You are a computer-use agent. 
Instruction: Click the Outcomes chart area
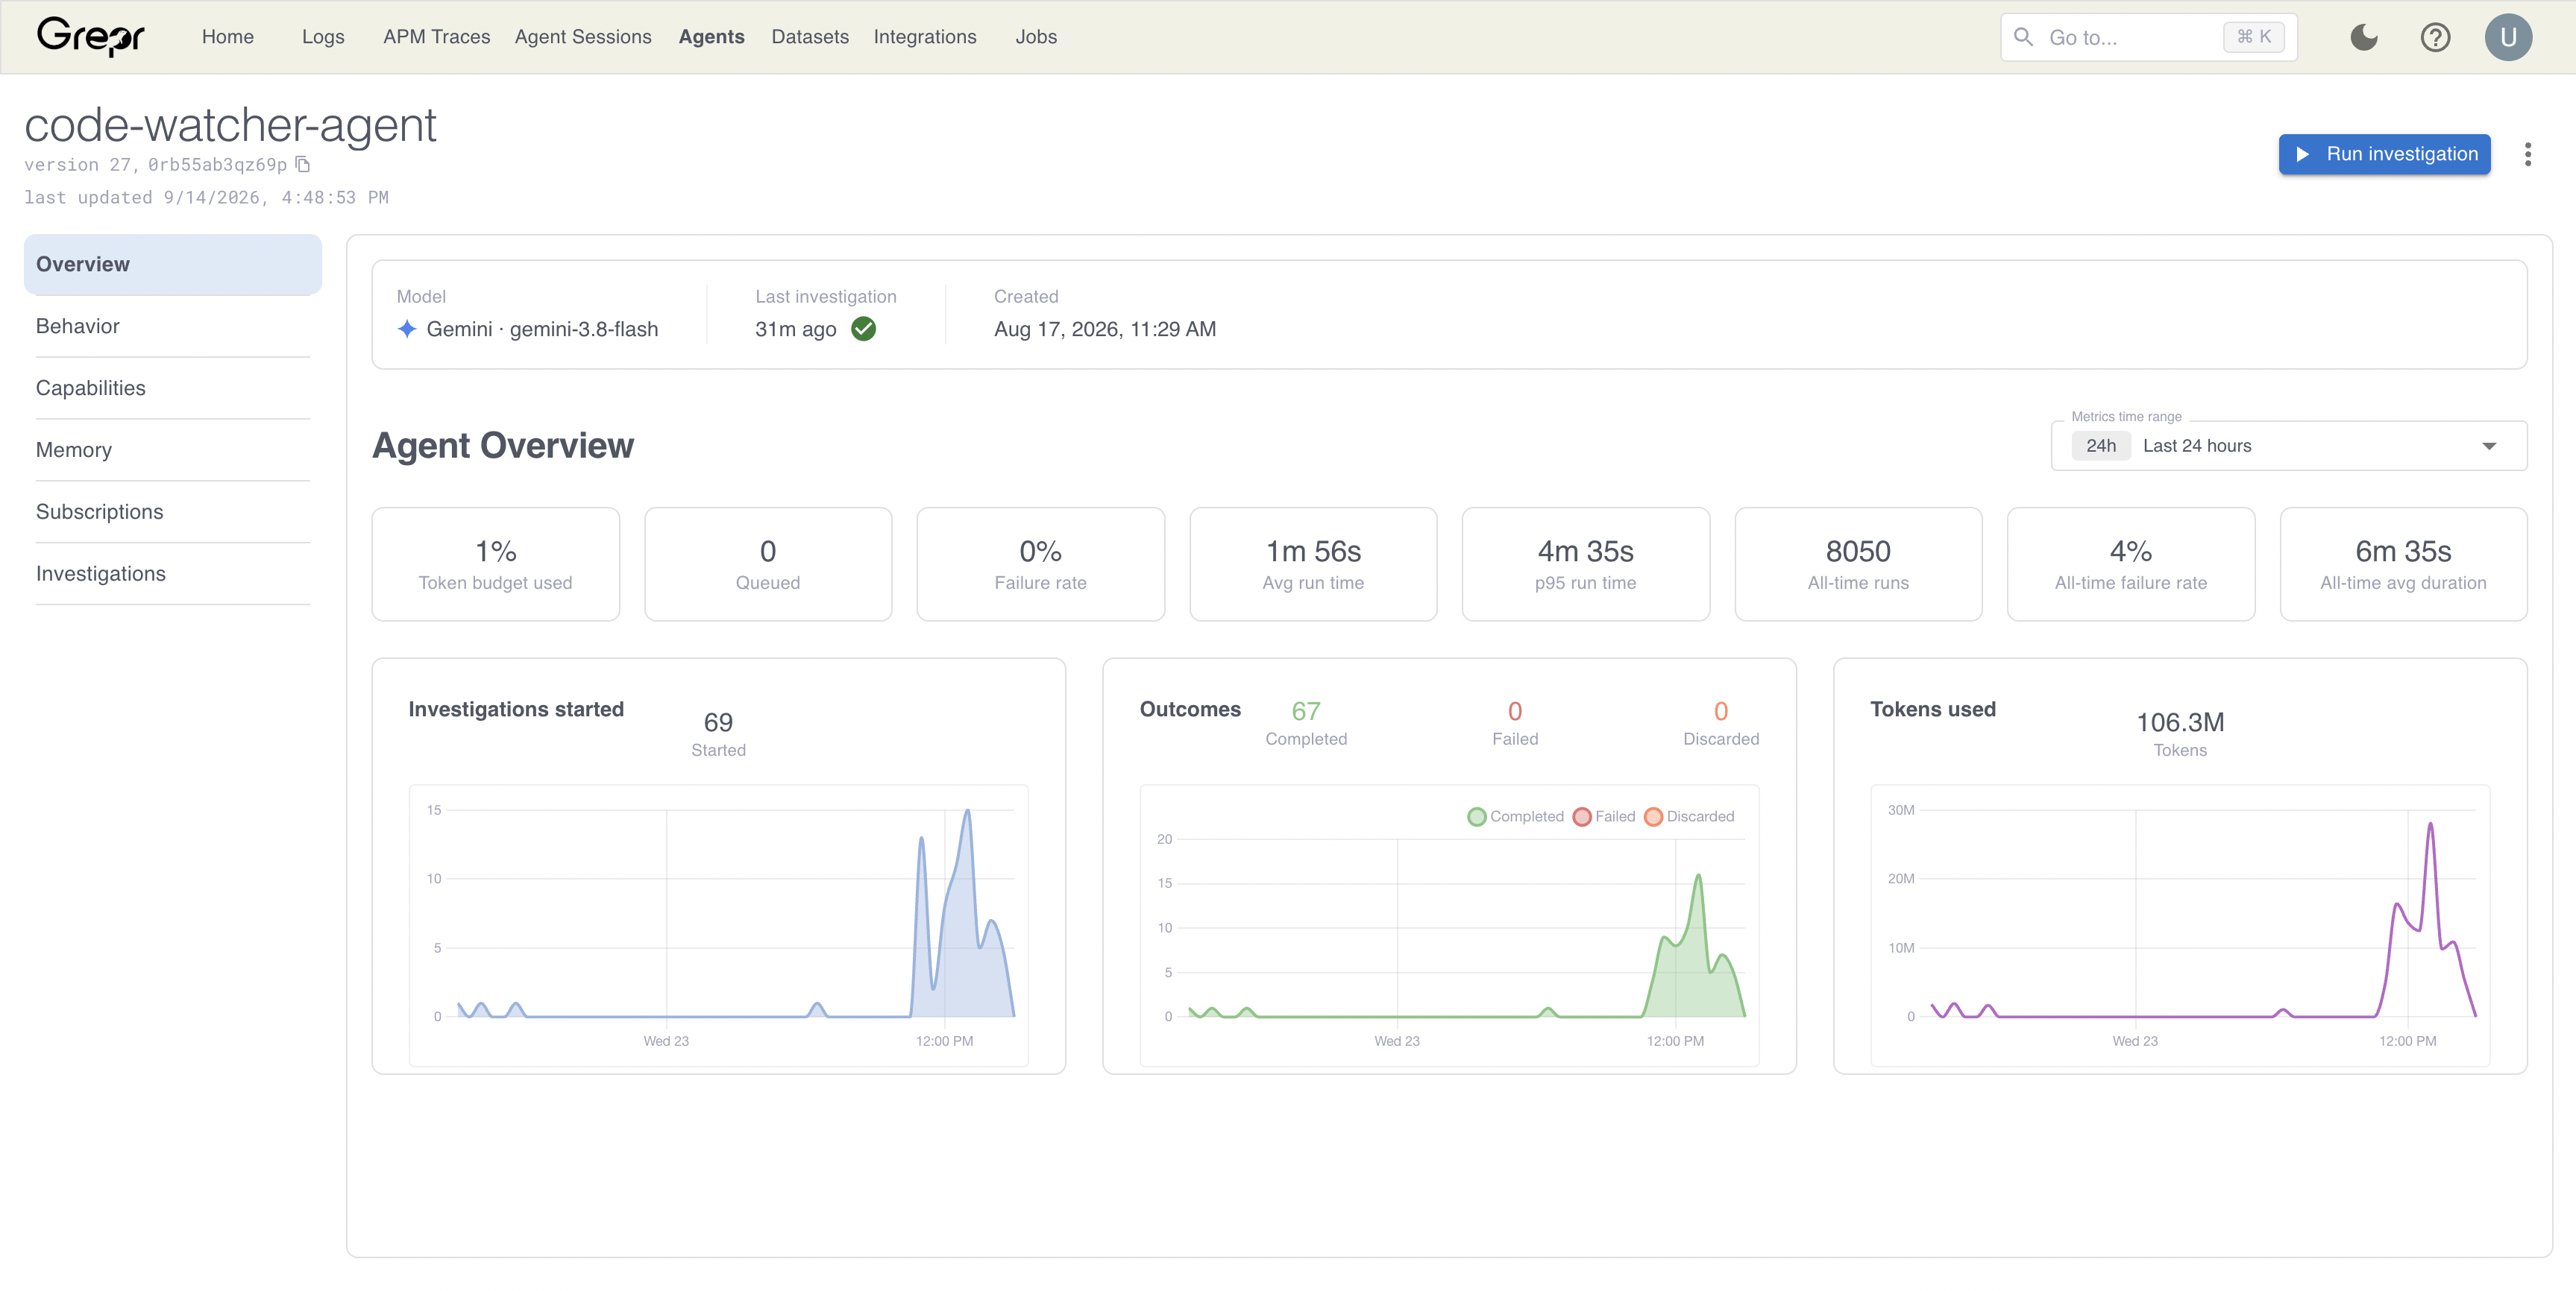[x=1449, y=925]
